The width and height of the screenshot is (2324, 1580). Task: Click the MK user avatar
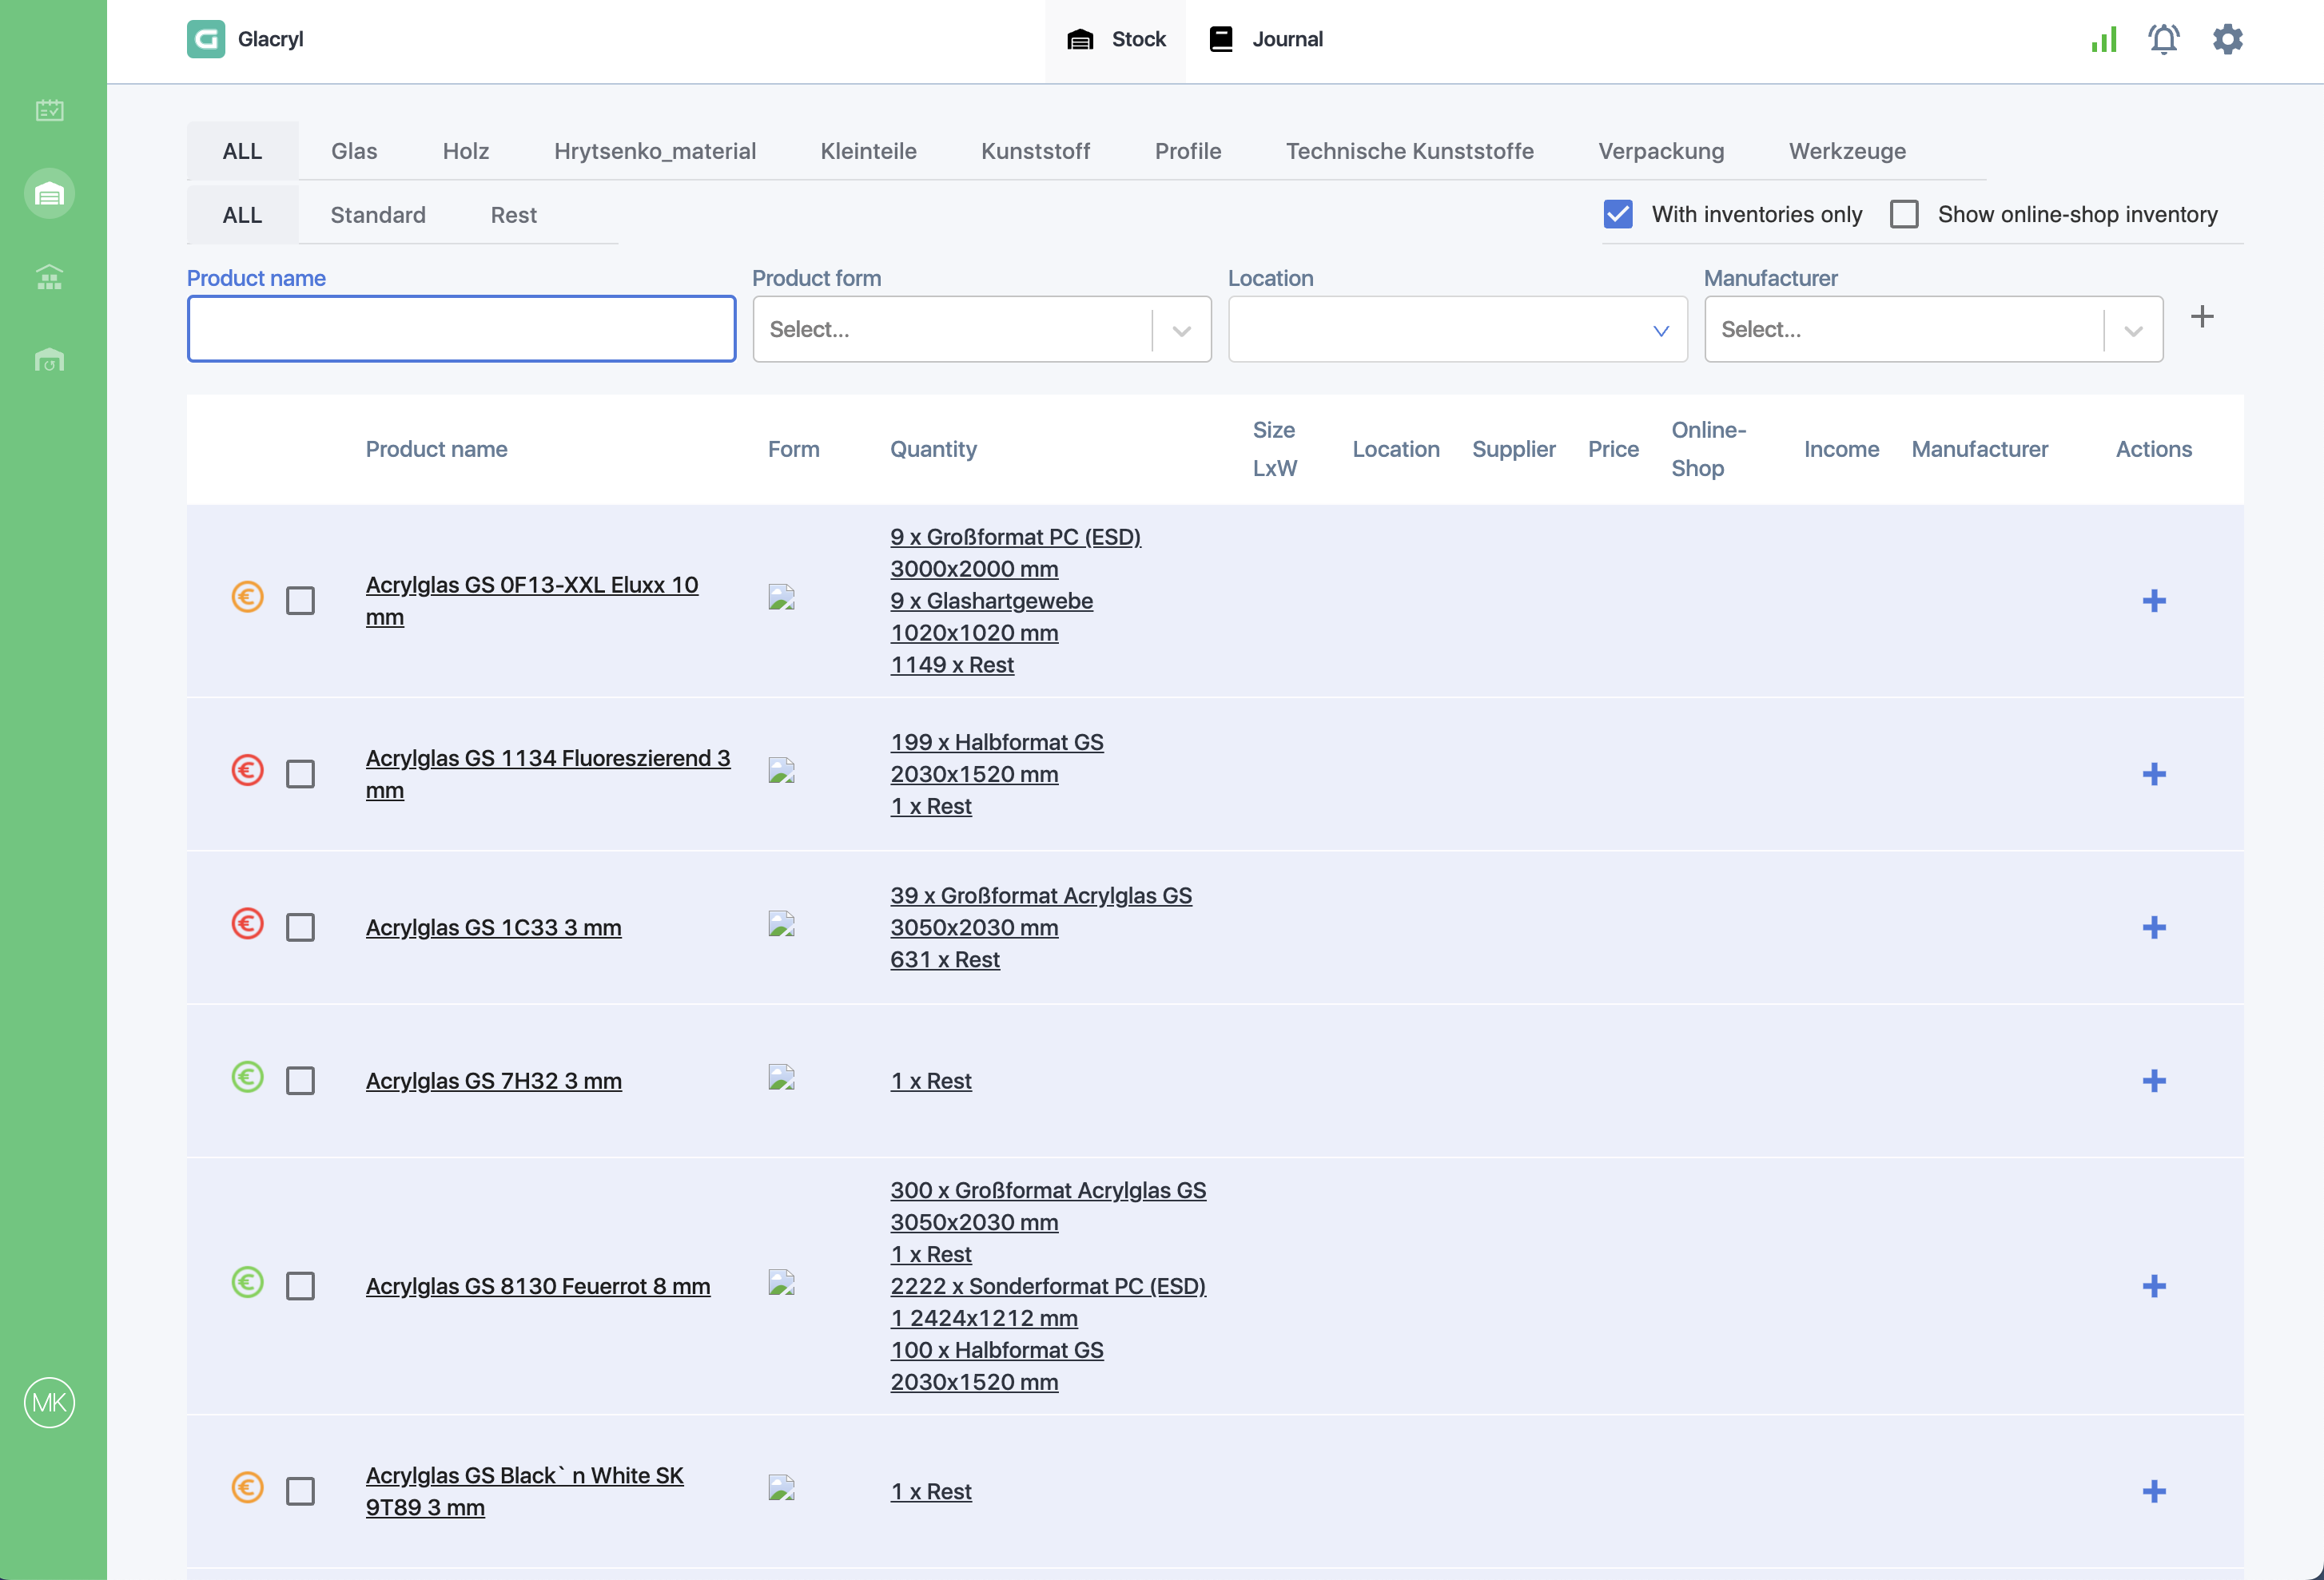(49, 1402)
